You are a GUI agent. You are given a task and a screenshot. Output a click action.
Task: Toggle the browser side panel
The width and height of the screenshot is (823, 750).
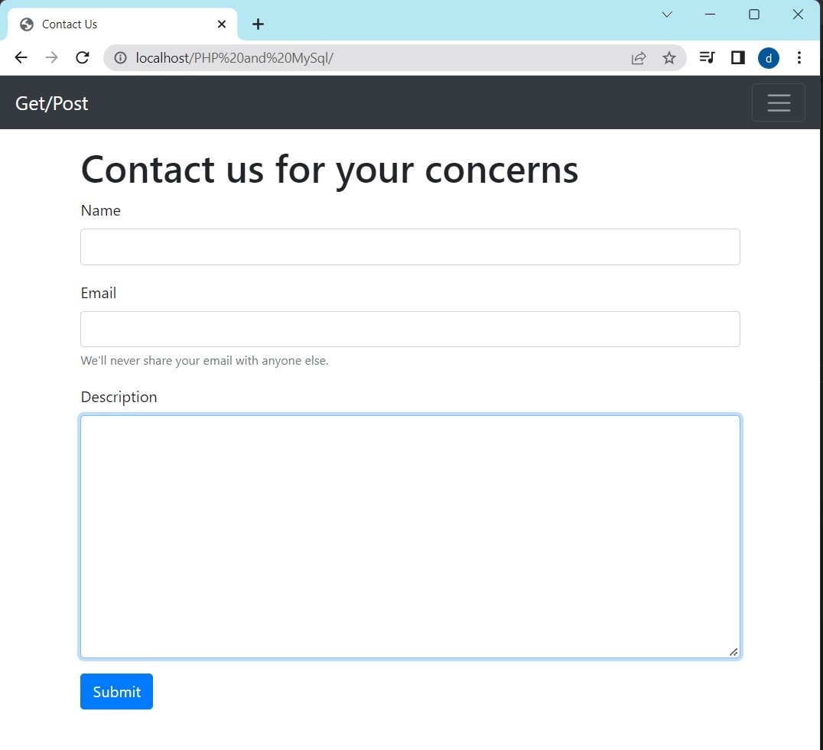coord(738,58)
